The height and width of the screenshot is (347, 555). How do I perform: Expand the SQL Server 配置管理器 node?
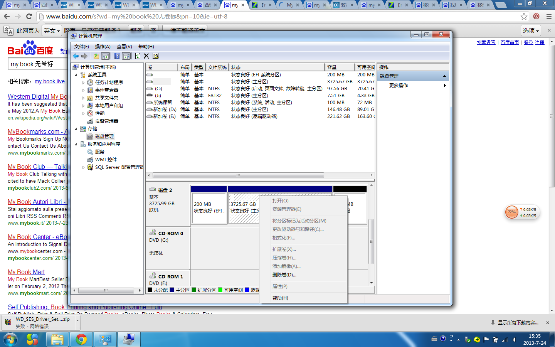(x=83, y=167)
